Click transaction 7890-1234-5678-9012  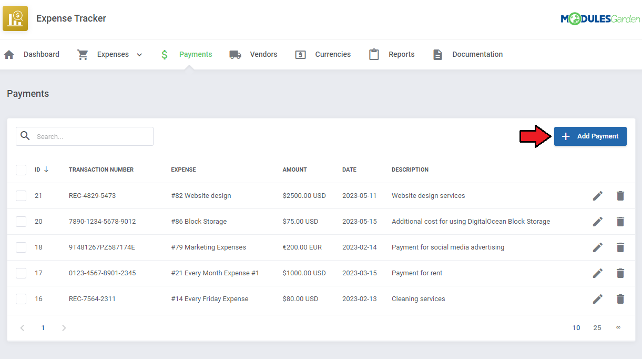tap(102, 222)
